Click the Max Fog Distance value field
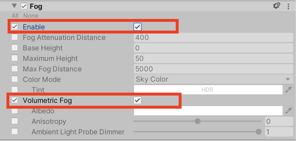Viewport: 296px width, 141px height. pos(213,69)
